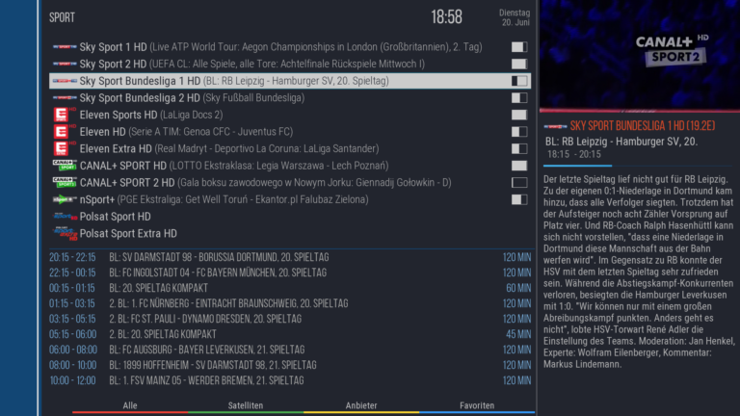Click the Eleven Sports HD channel logo
The height and width of the screenshot is (416, 740).
click(x=65, y=116)
